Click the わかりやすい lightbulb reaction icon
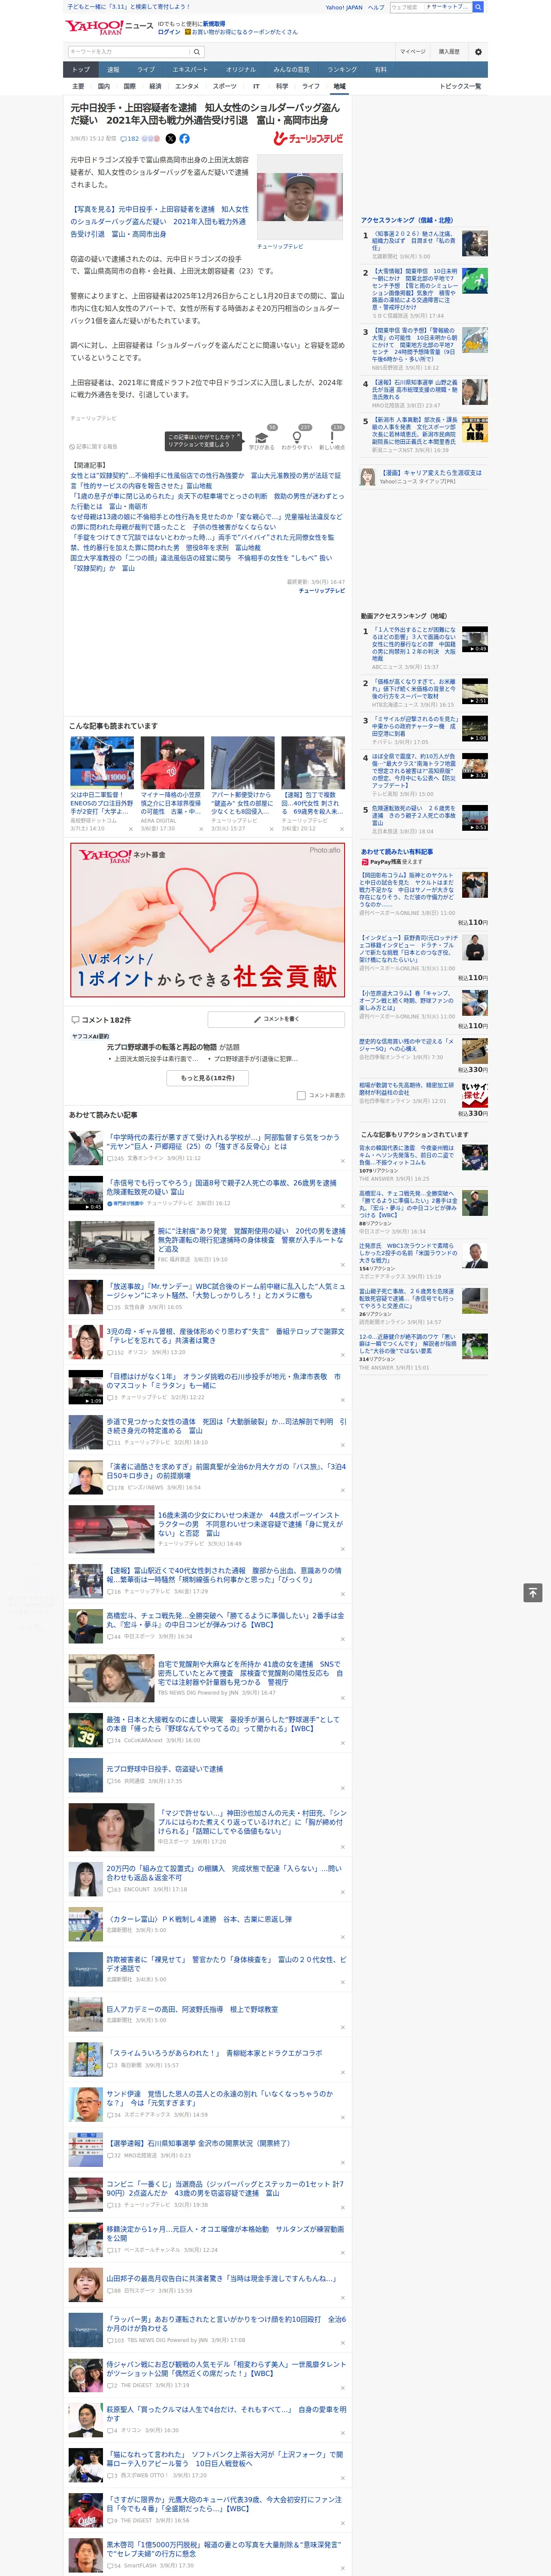This screenshot has height=2576, width=551. [296, 438]
